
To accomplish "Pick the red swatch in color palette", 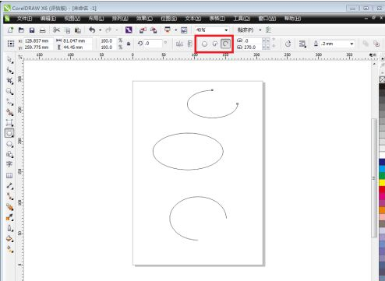I will click(x=382, y=190).
